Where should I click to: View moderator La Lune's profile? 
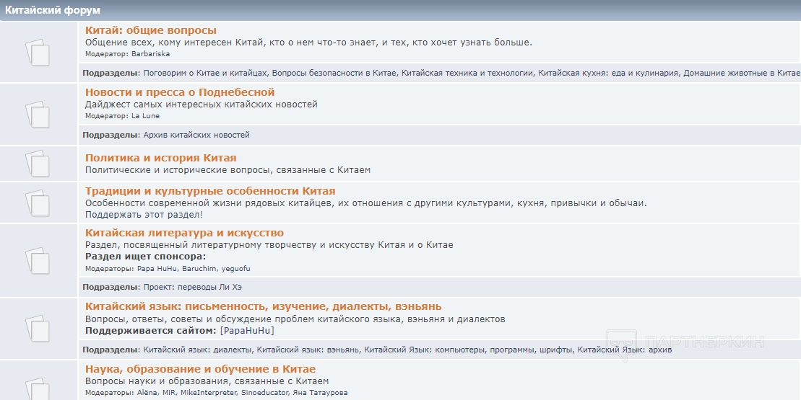pos(145,115)
